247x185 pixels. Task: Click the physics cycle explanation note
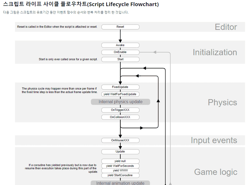click(x=59, y=90)
